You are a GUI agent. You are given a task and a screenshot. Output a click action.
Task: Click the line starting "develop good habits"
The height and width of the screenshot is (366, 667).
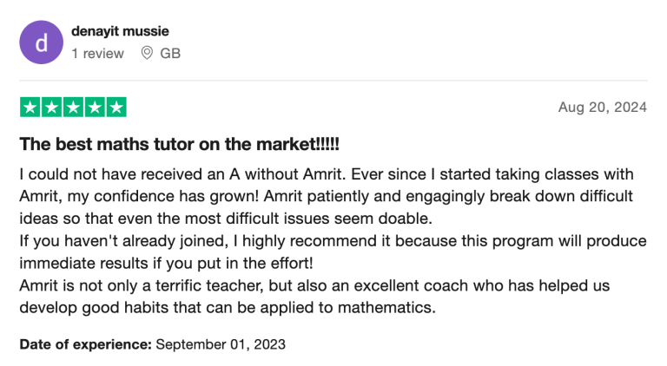[228, 307]
